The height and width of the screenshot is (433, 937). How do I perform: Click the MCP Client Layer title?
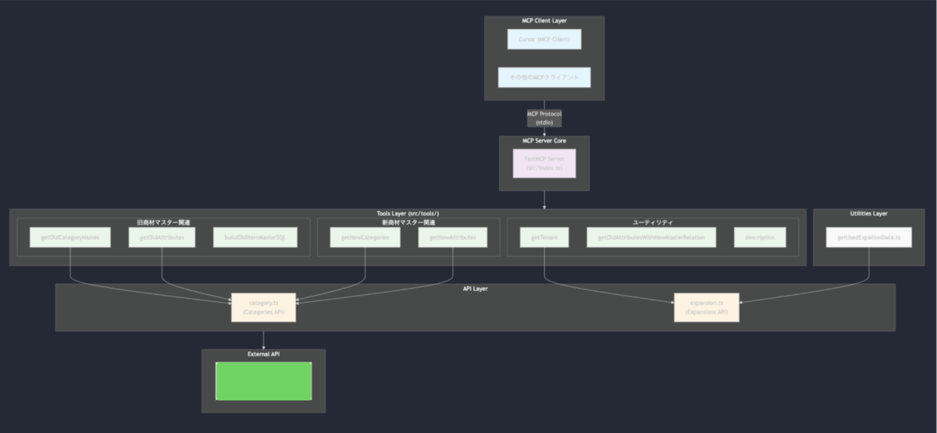tap(544, 21)
